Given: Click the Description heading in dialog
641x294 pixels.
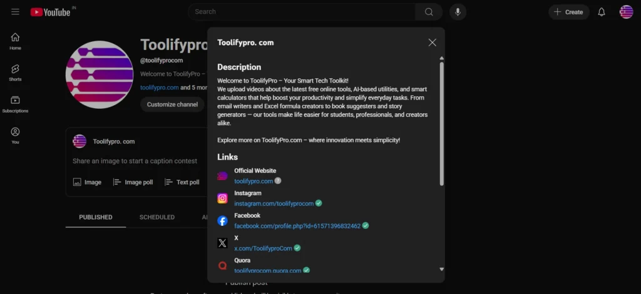Looking at the screenshot, I should [239, 67].
